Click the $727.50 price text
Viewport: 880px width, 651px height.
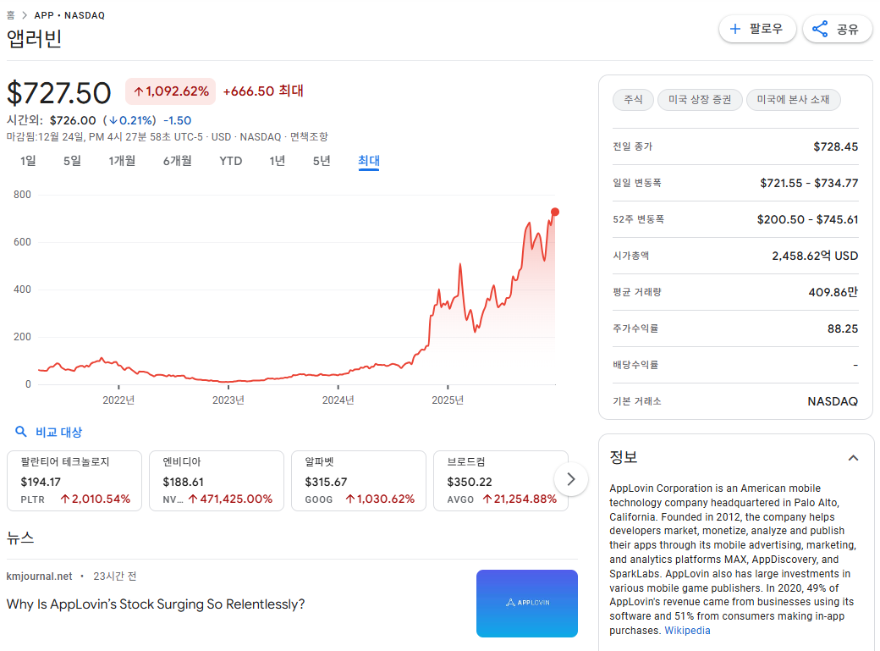tap(59, 92)
